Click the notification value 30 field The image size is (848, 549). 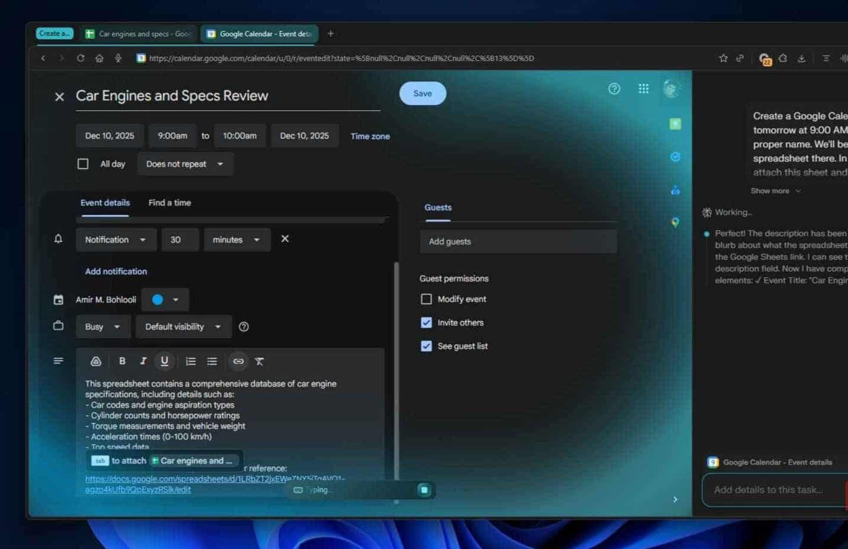tap(180, 240)
